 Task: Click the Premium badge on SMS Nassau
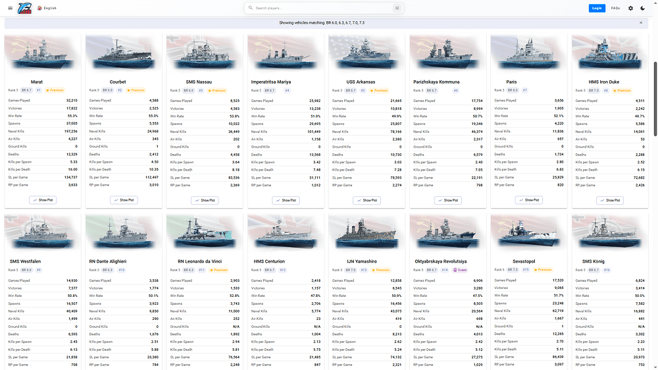click(x=216, y=90)
